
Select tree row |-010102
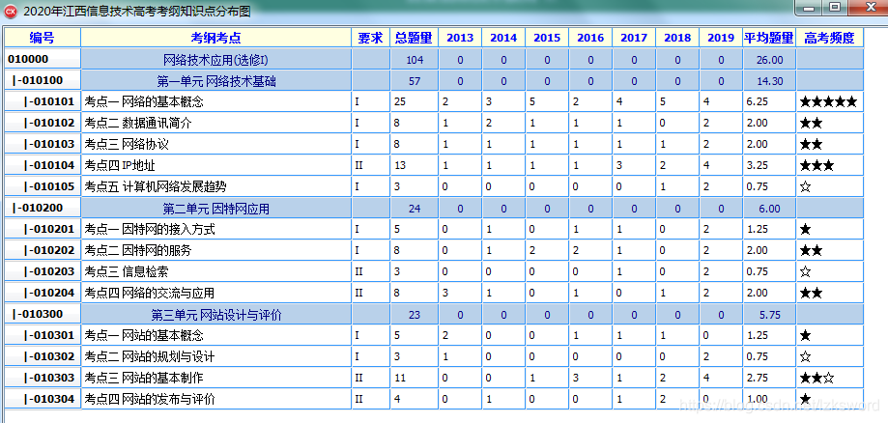coord(43,123)
